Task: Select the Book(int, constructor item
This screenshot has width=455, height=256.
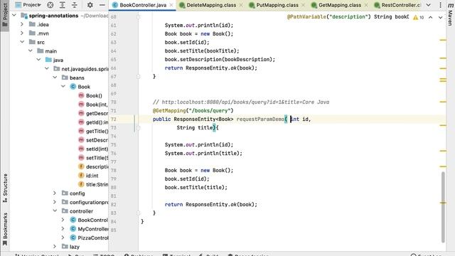Action: pos(97,105)
